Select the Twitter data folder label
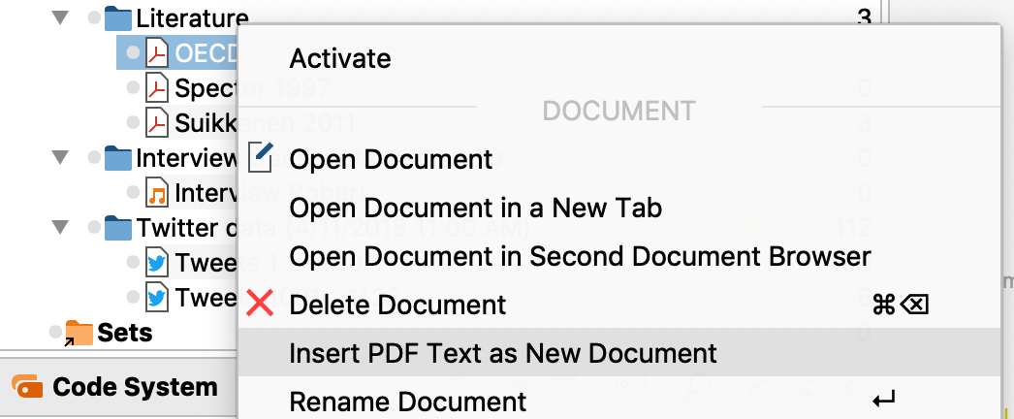This screenshot has height=419, width=1014. [x=187, y=228]
